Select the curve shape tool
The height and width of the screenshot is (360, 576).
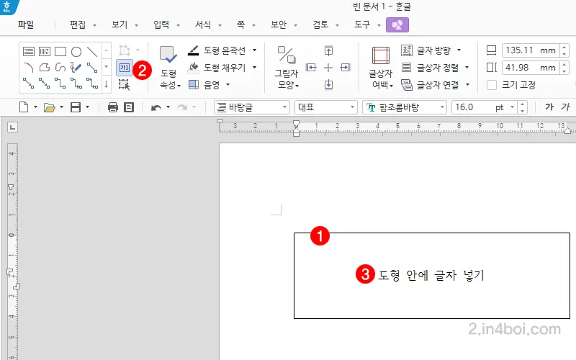coord(60,67)
